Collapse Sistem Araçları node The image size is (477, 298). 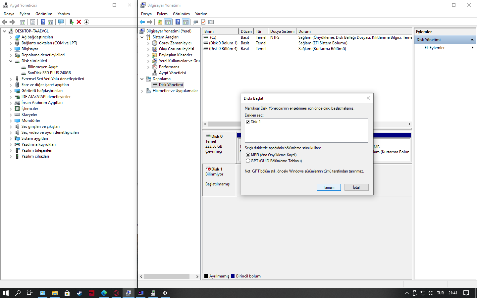point(142,37)
